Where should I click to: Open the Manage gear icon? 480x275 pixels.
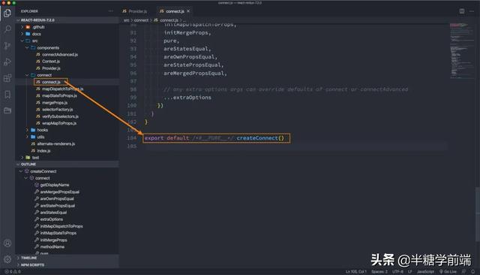pos(7,259)
